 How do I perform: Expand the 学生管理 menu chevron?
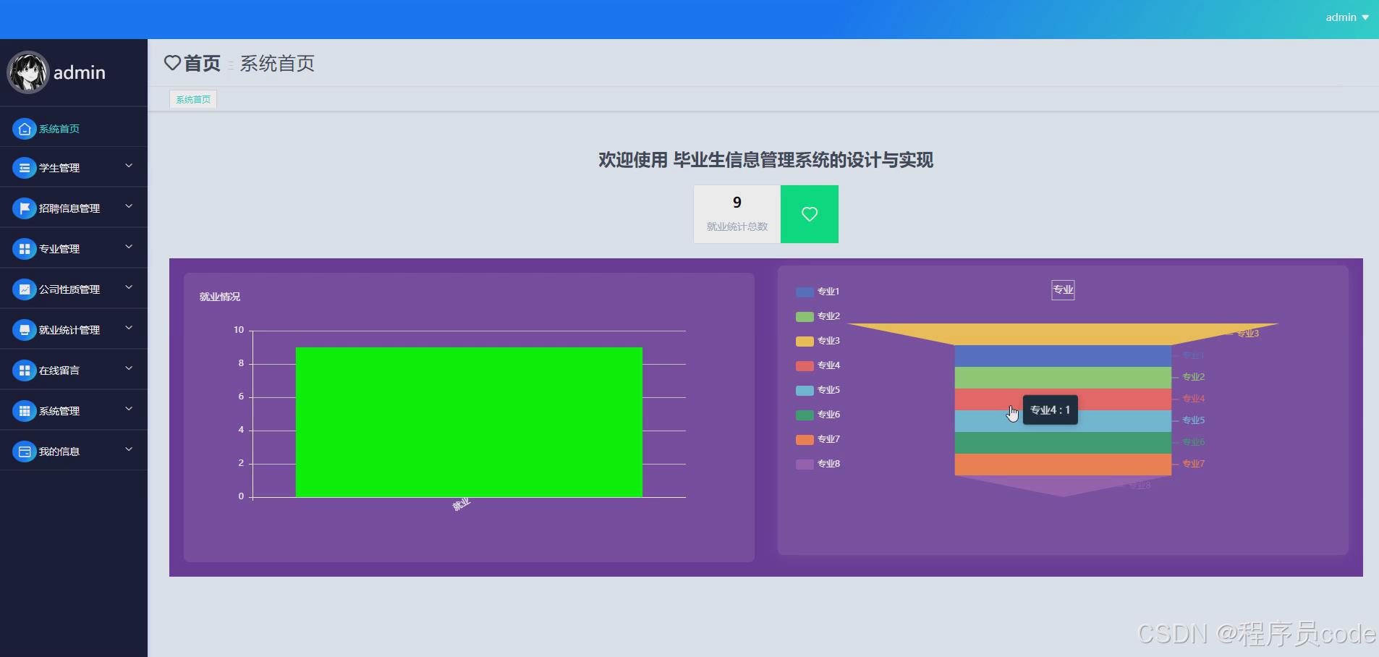pos(128,166)
